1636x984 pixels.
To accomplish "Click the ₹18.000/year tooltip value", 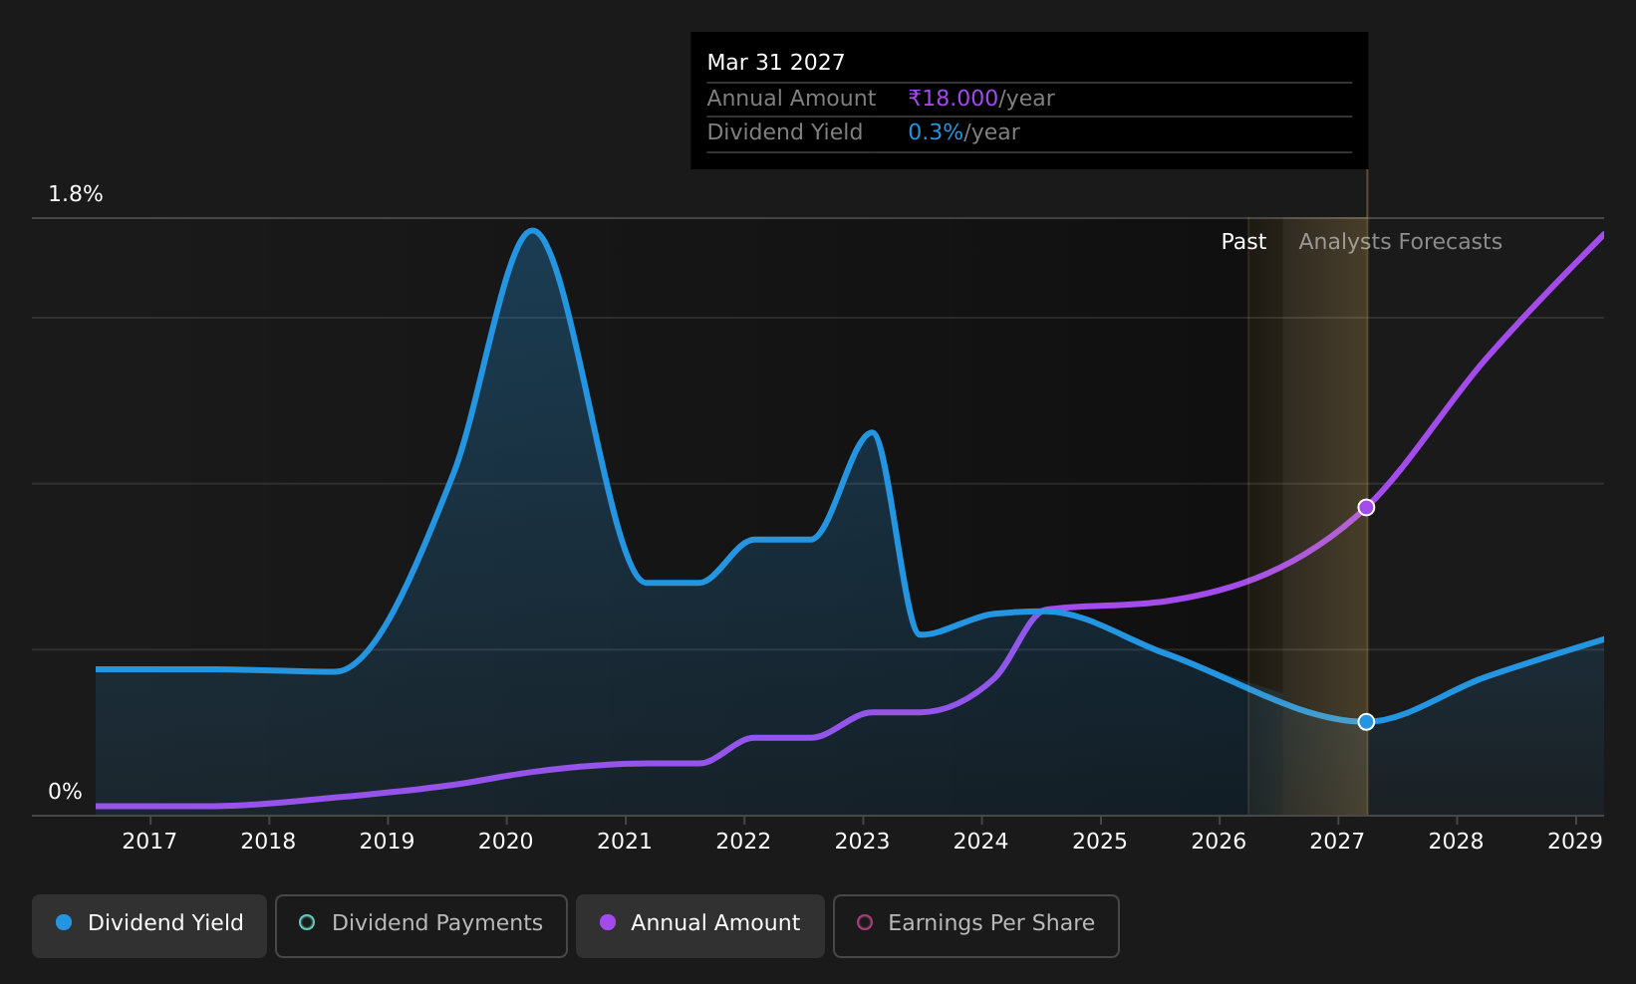I will 980,99.
